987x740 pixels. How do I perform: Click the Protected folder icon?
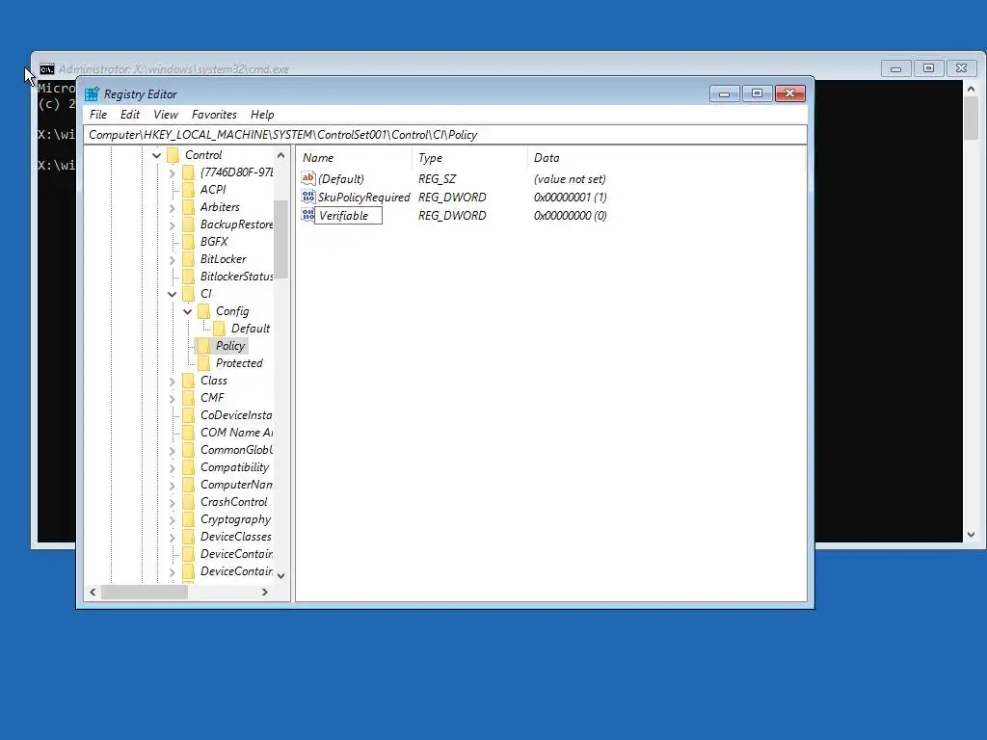point(204,363)
